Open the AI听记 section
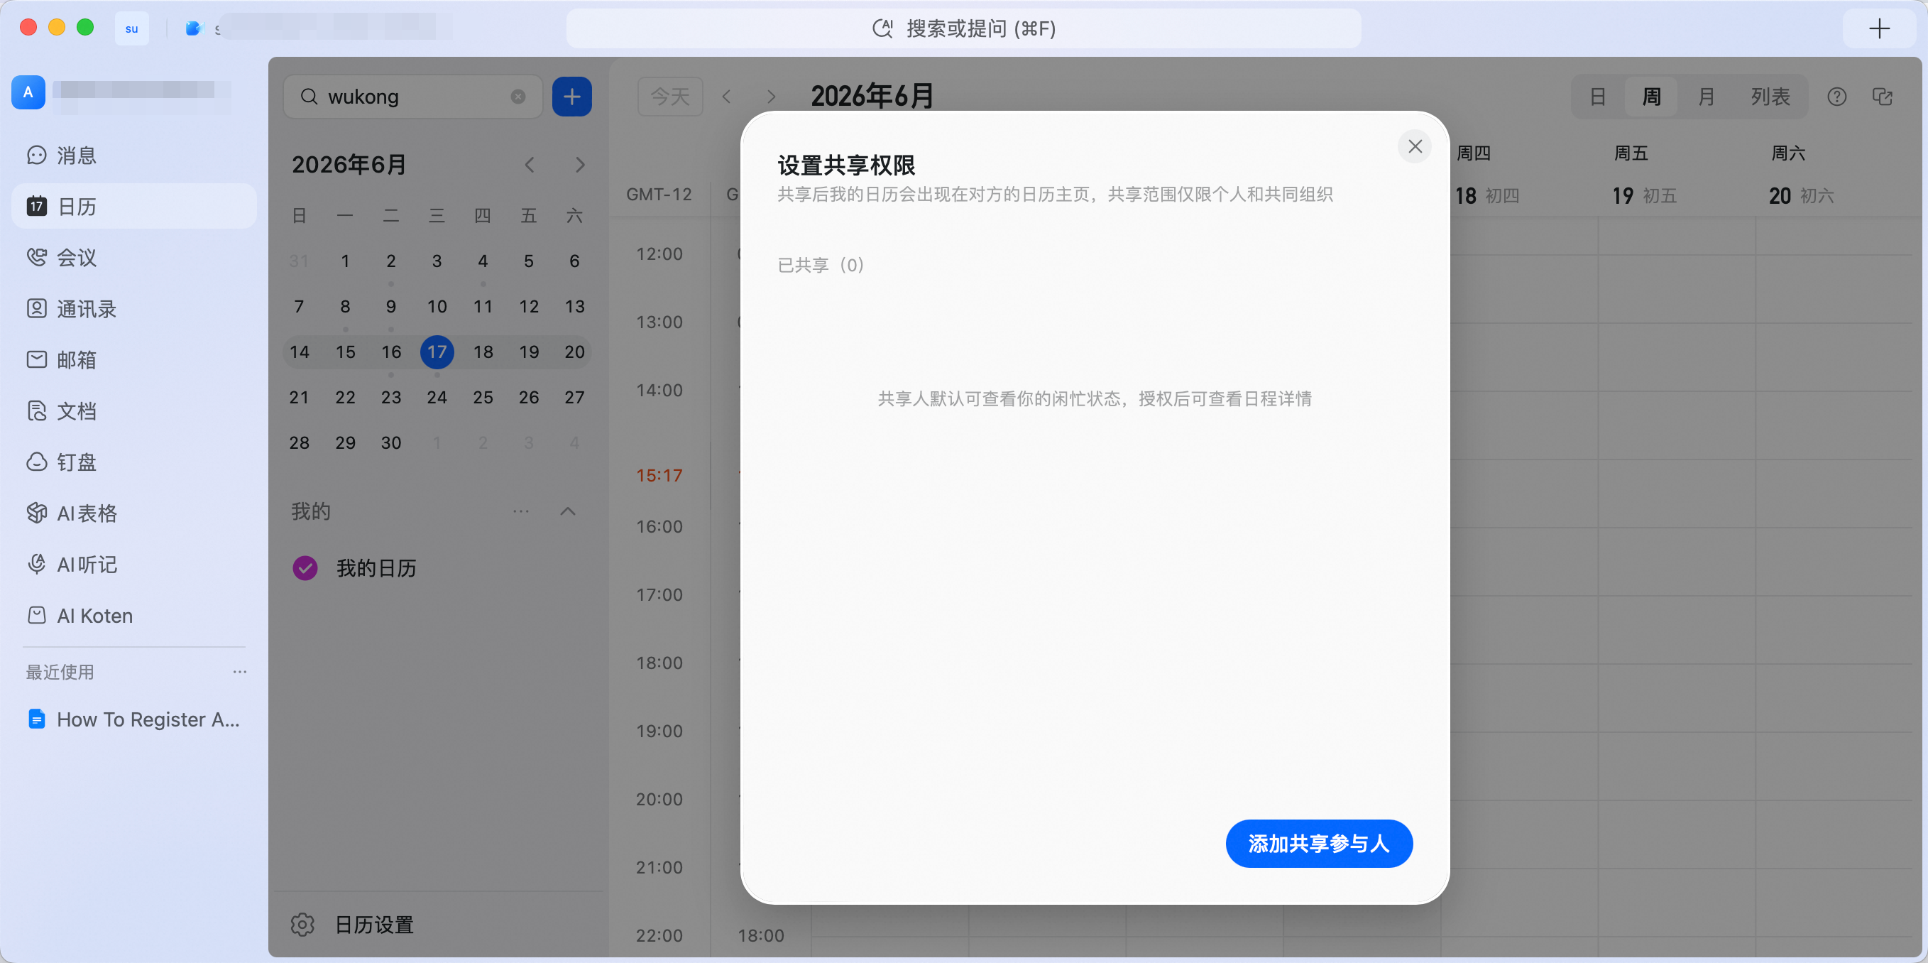This screenshot has height=963, width=1928. 134,564
